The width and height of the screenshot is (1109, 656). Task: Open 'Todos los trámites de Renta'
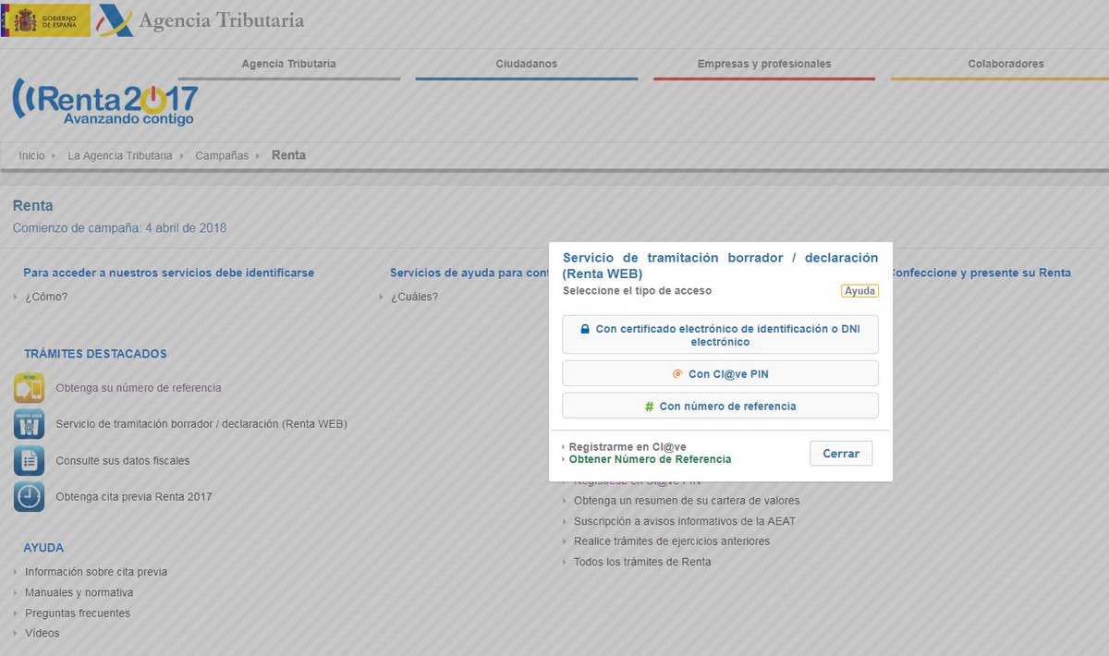point(642,562)
